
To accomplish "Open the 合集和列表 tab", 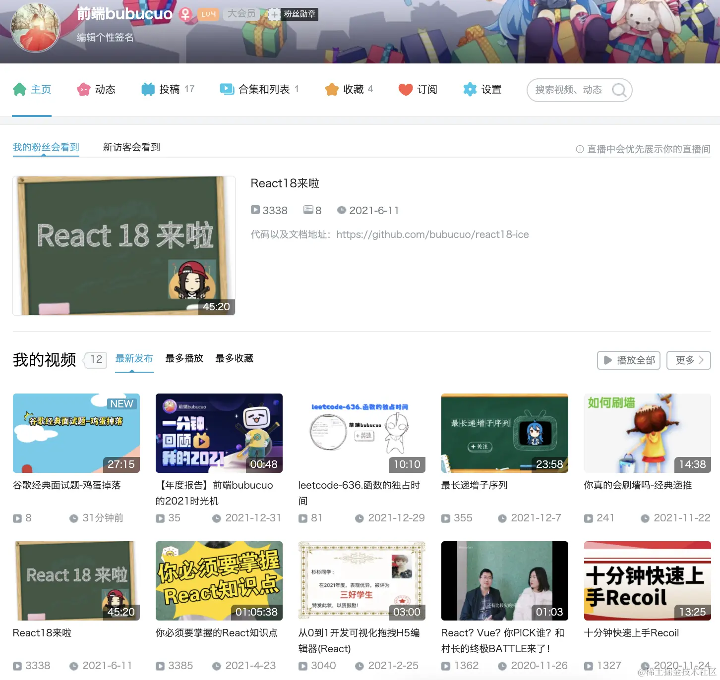I will tap(259, 89).
